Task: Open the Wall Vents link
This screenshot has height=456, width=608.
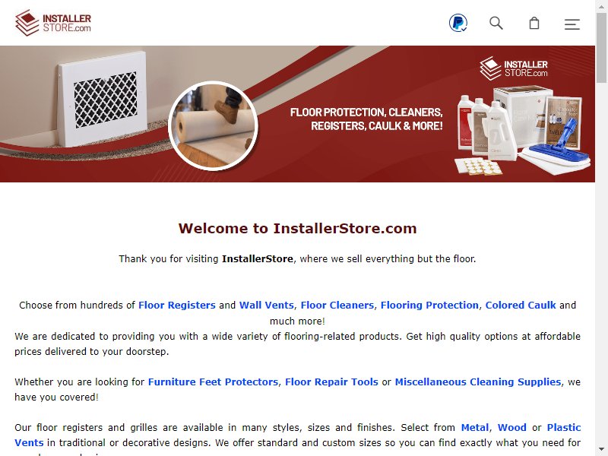Action: pyautogui.click(x=267, y=306)
